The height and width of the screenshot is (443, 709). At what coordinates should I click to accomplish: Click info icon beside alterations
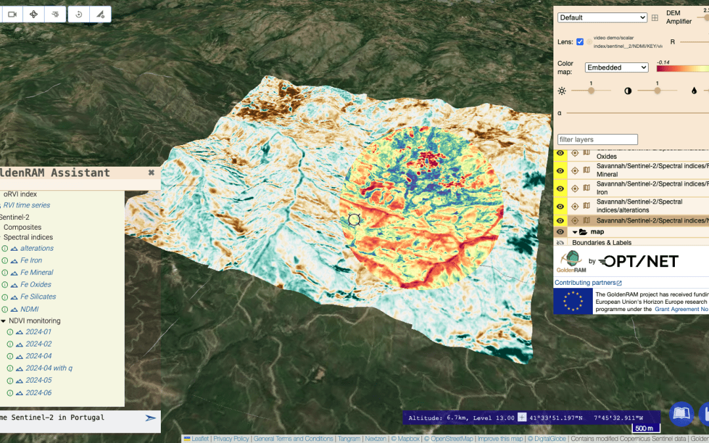pyautogui.click(x=5, y=248)
